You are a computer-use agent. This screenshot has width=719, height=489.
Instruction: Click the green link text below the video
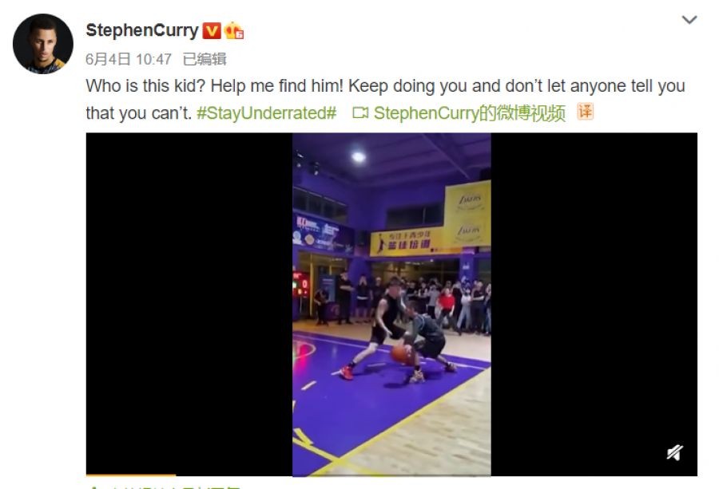164,487
